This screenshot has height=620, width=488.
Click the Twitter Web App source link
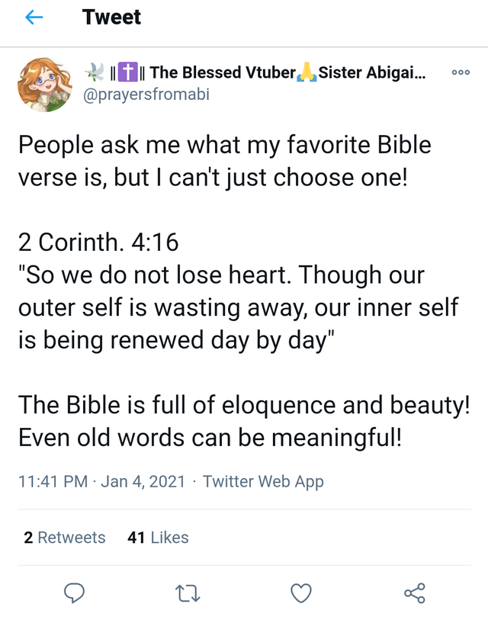[263, 482]
